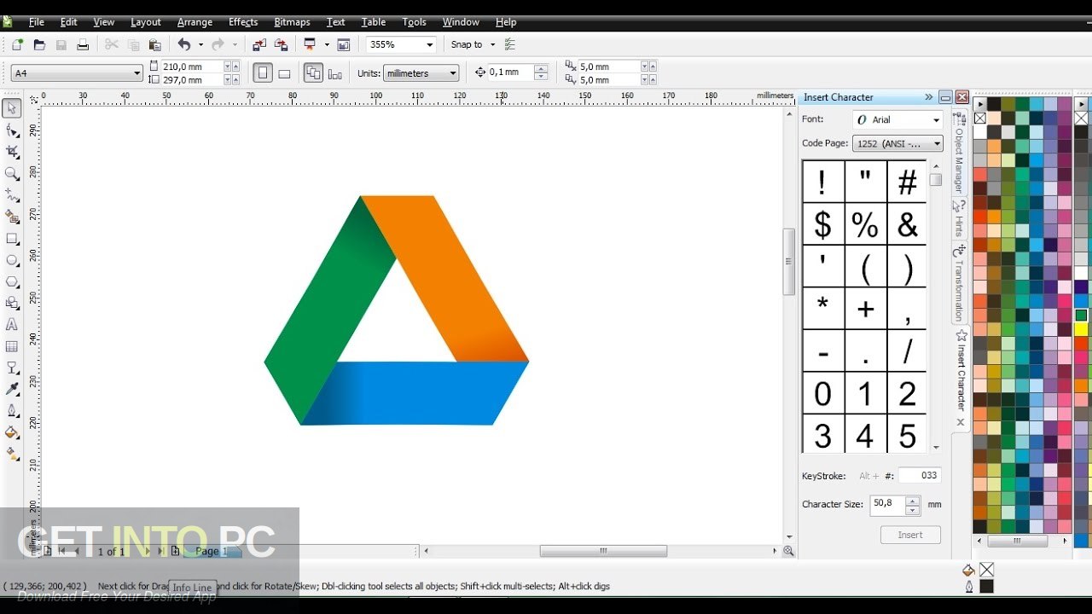1092x614 pixels.
Task: Select the Shape tool
Action: coord(12,130)
